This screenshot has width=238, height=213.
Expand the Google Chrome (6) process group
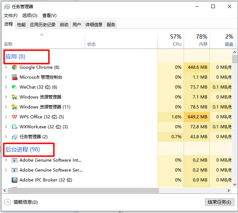click(6, 67)
